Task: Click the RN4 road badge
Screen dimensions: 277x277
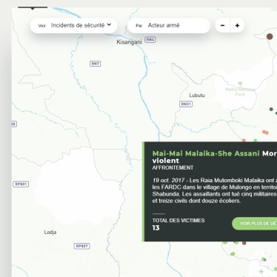Action: (150, 39)
